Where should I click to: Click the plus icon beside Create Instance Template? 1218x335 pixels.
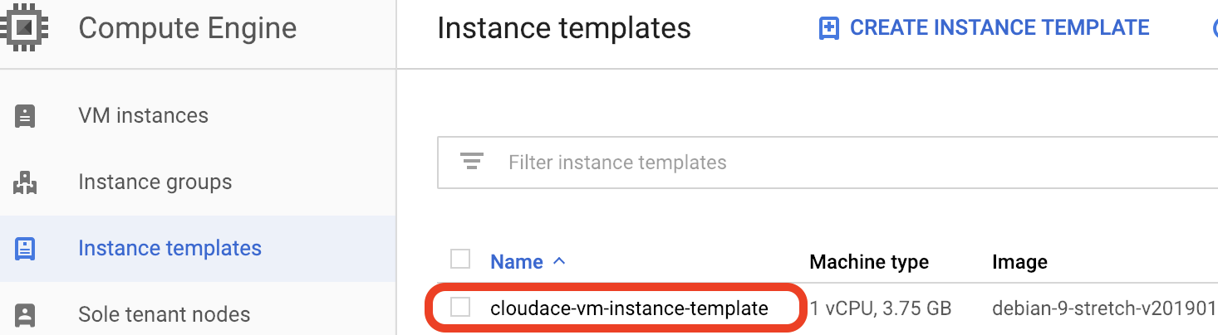pyautogui.click(x=828, y=28)
